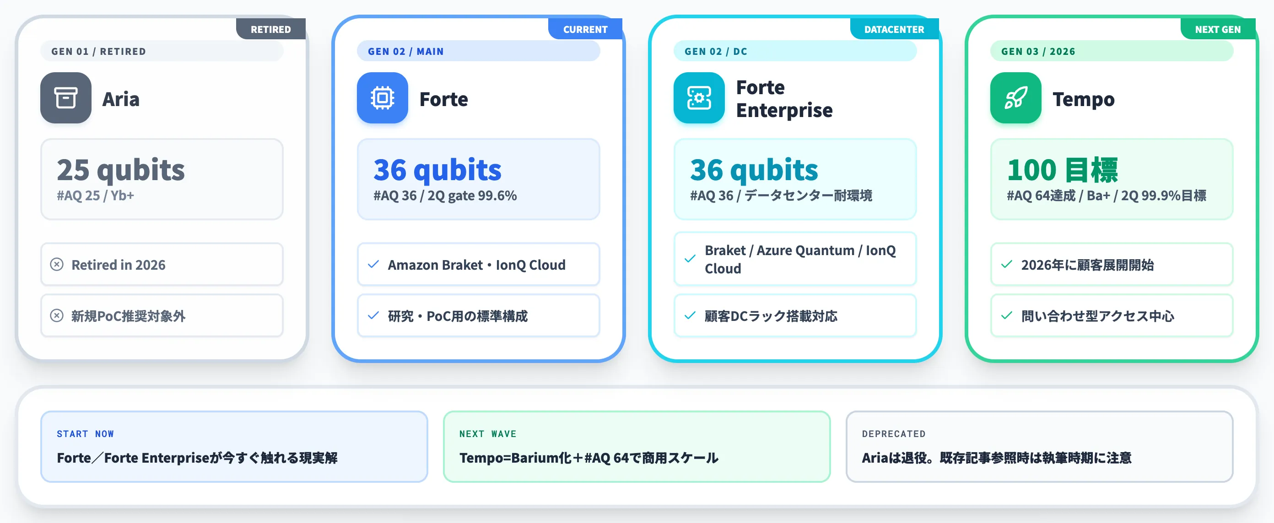Click the Forte Enterprise gear-frame icon
This screenshot has width=1274, height=523.
point(699,98)
